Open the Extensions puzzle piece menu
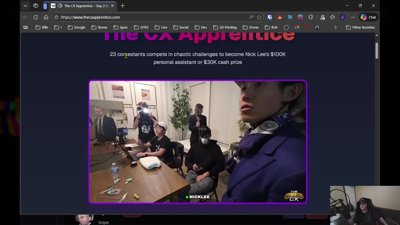Screen dimensions: 400x225 pos(311,17)
